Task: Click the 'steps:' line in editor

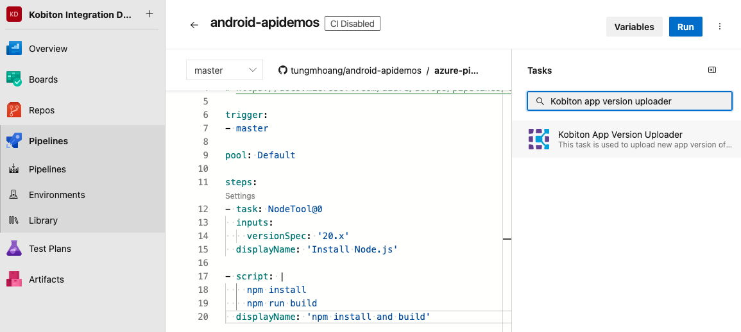Action: coord(241,182)
